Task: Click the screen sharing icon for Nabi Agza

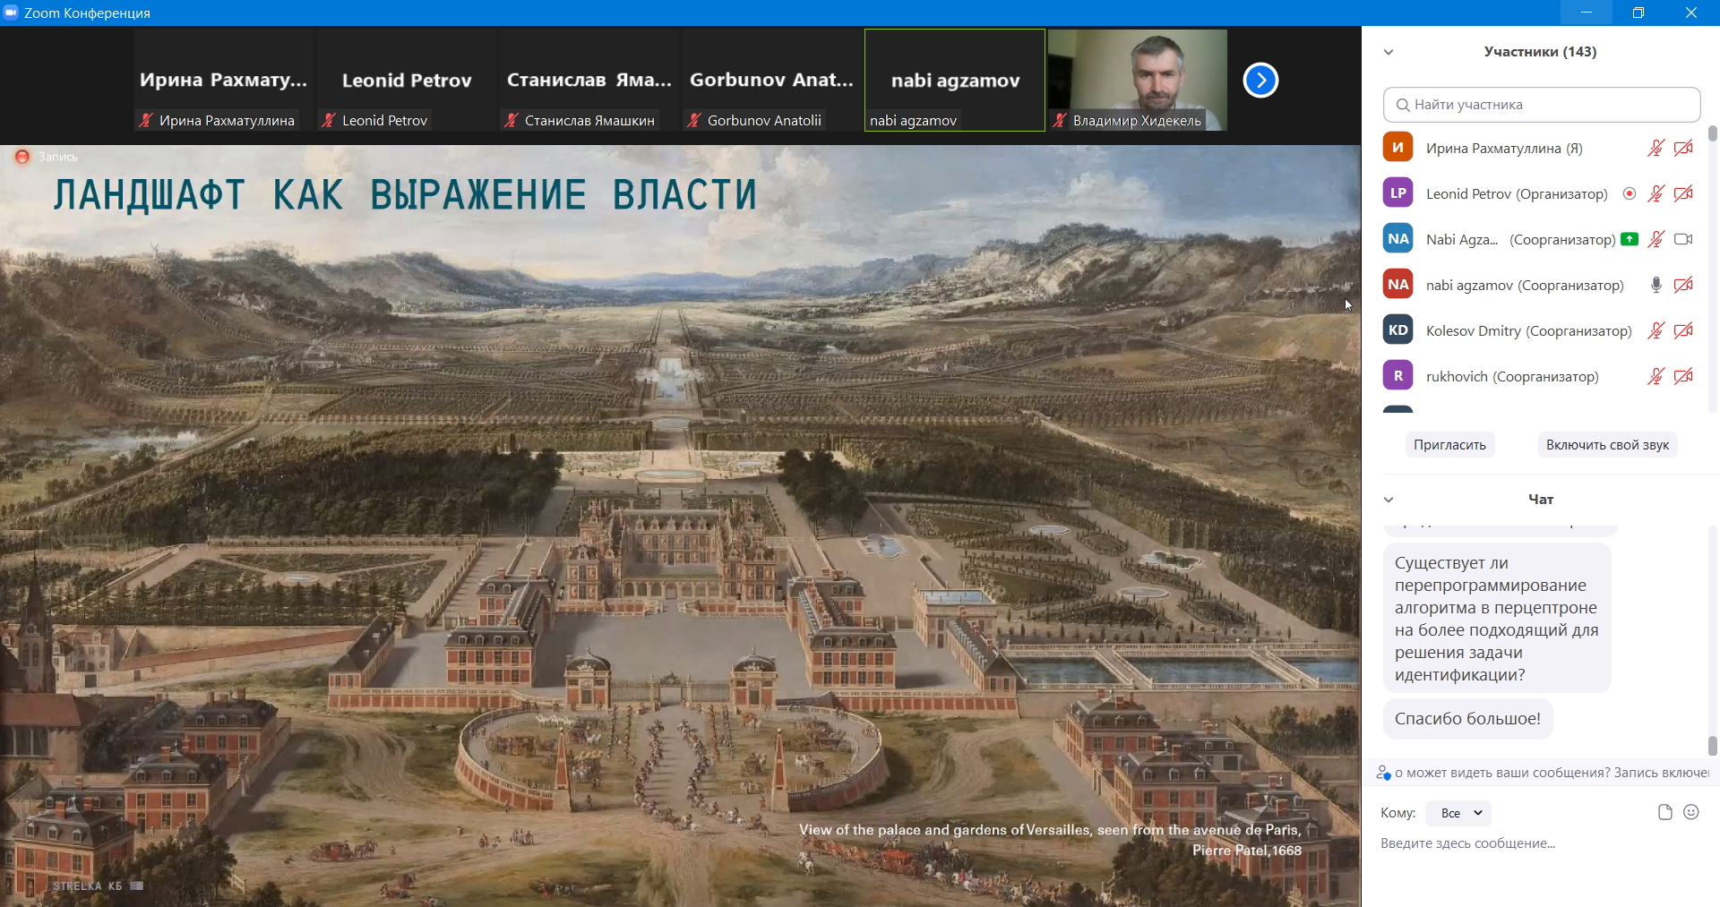Action: tap(1630, 239)
